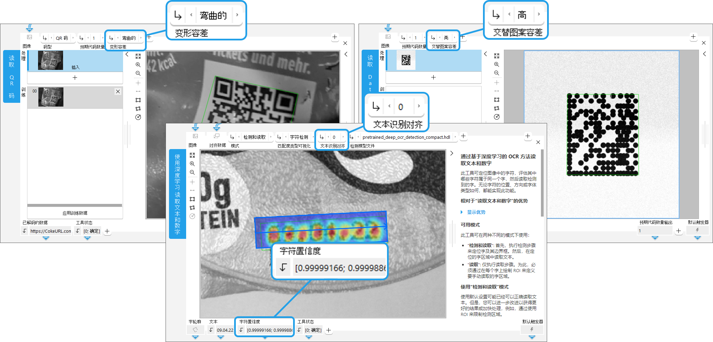Click next arrow on 变形容差 弯曲的 selector
This screenshot has width=713, height=342.
(141, 38)
